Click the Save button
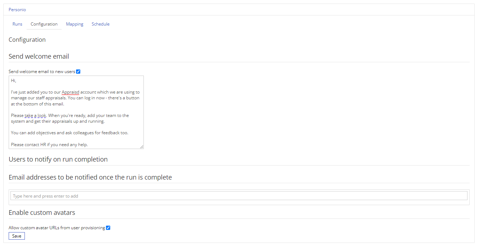 17,236
